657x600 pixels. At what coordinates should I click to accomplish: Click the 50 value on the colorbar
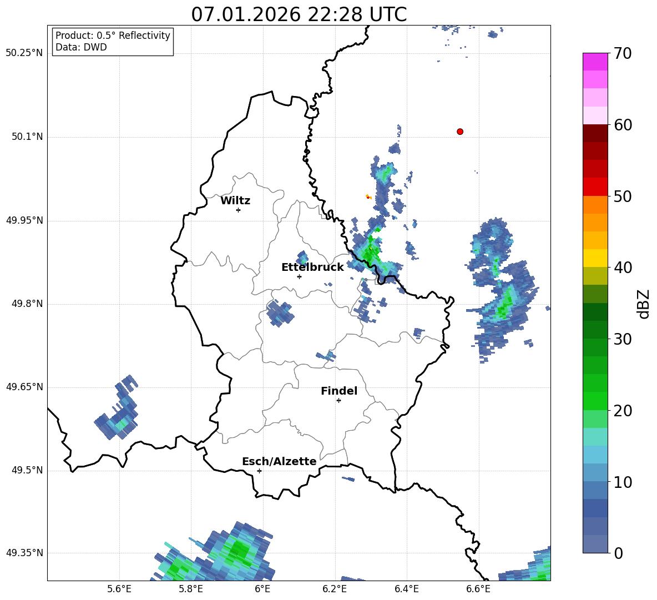(622, 196)
